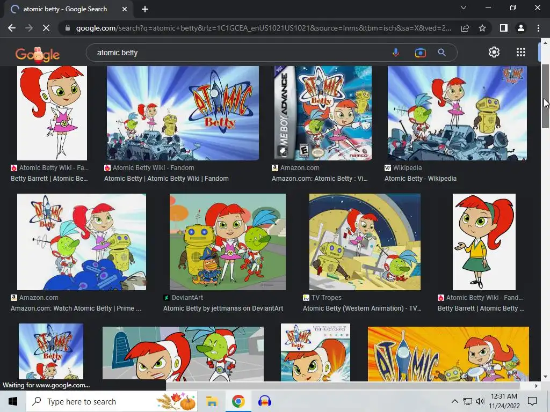Go to Google home via the logo
Viewport: 550px width, 412px height.
[x=38, y=54]
